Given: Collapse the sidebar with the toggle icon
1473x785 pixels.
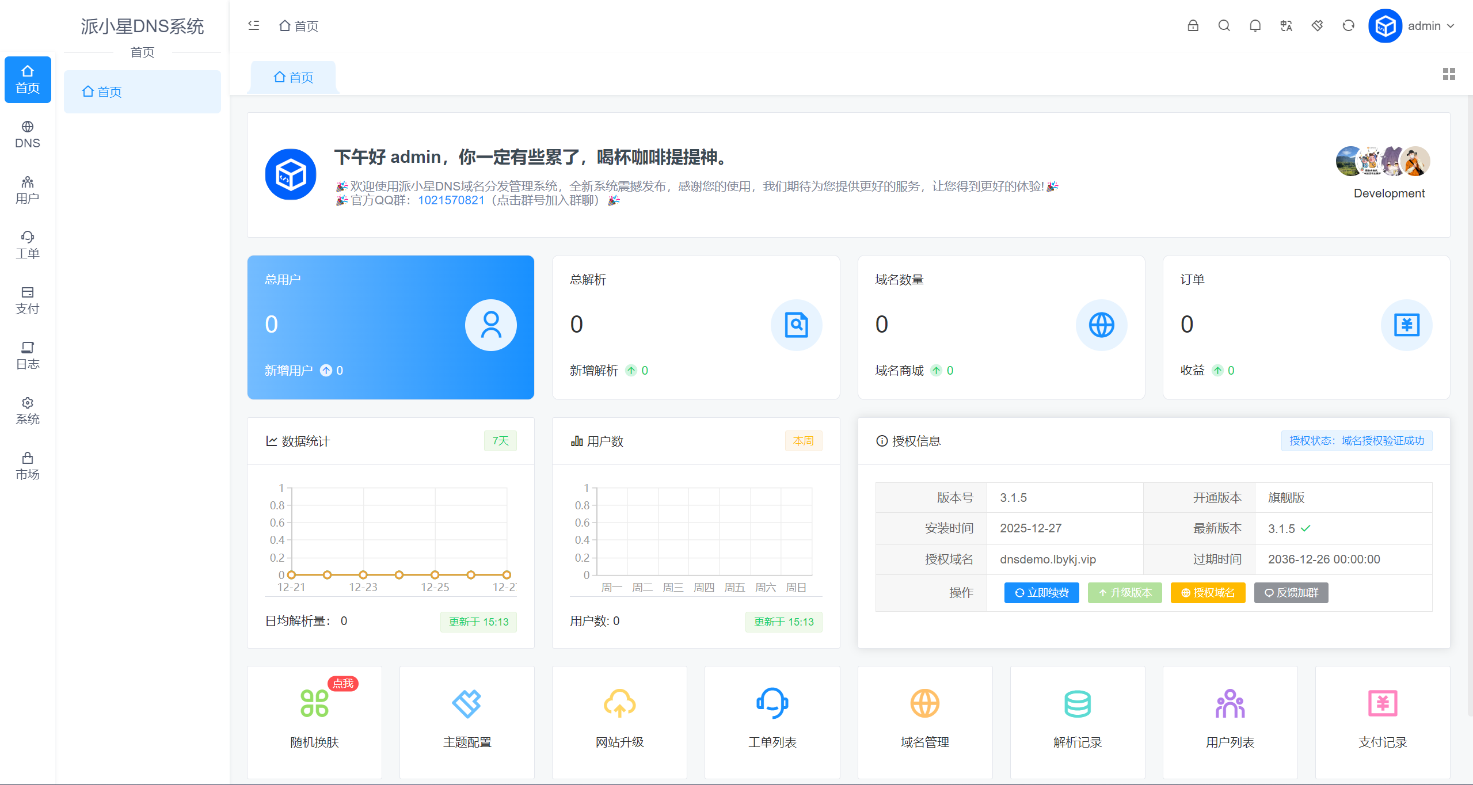Looking at the screenshot, I should pyautogui.click(x=254, y=25).
